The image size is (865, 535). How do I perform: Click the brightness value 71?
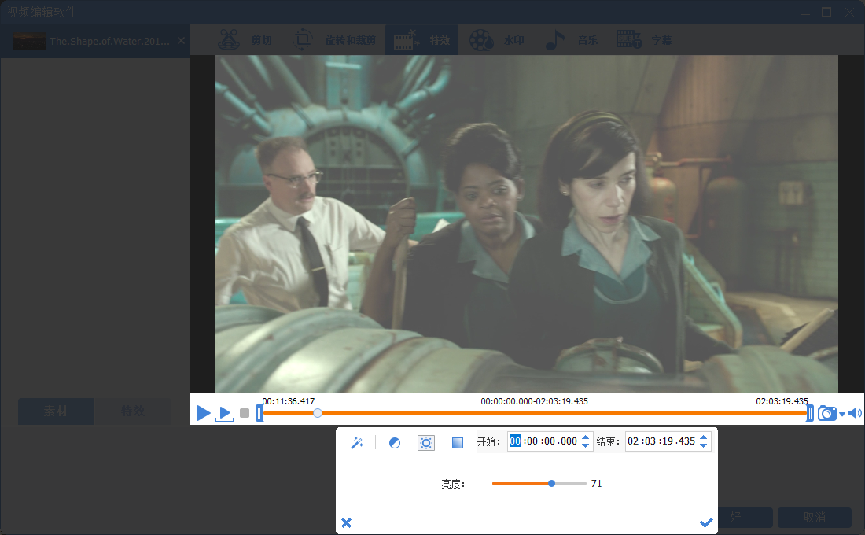coord(596,484)
